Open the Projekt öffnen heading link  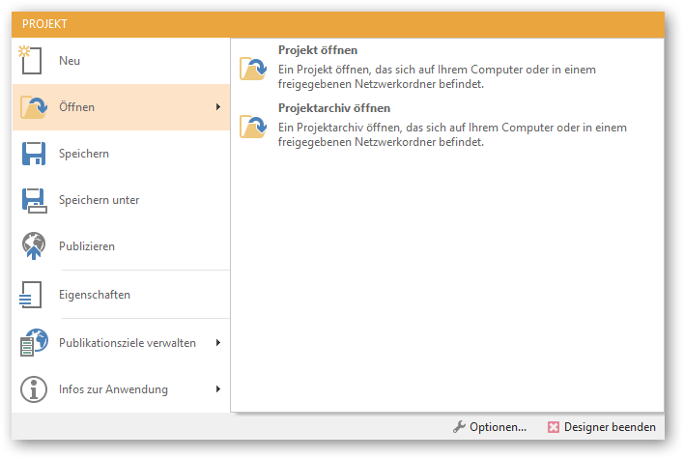[318, 50]
